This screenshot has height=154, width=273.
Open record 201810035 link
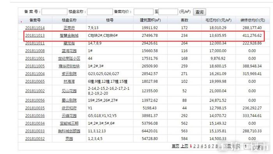pyautogui.click(x=35, y=108)
